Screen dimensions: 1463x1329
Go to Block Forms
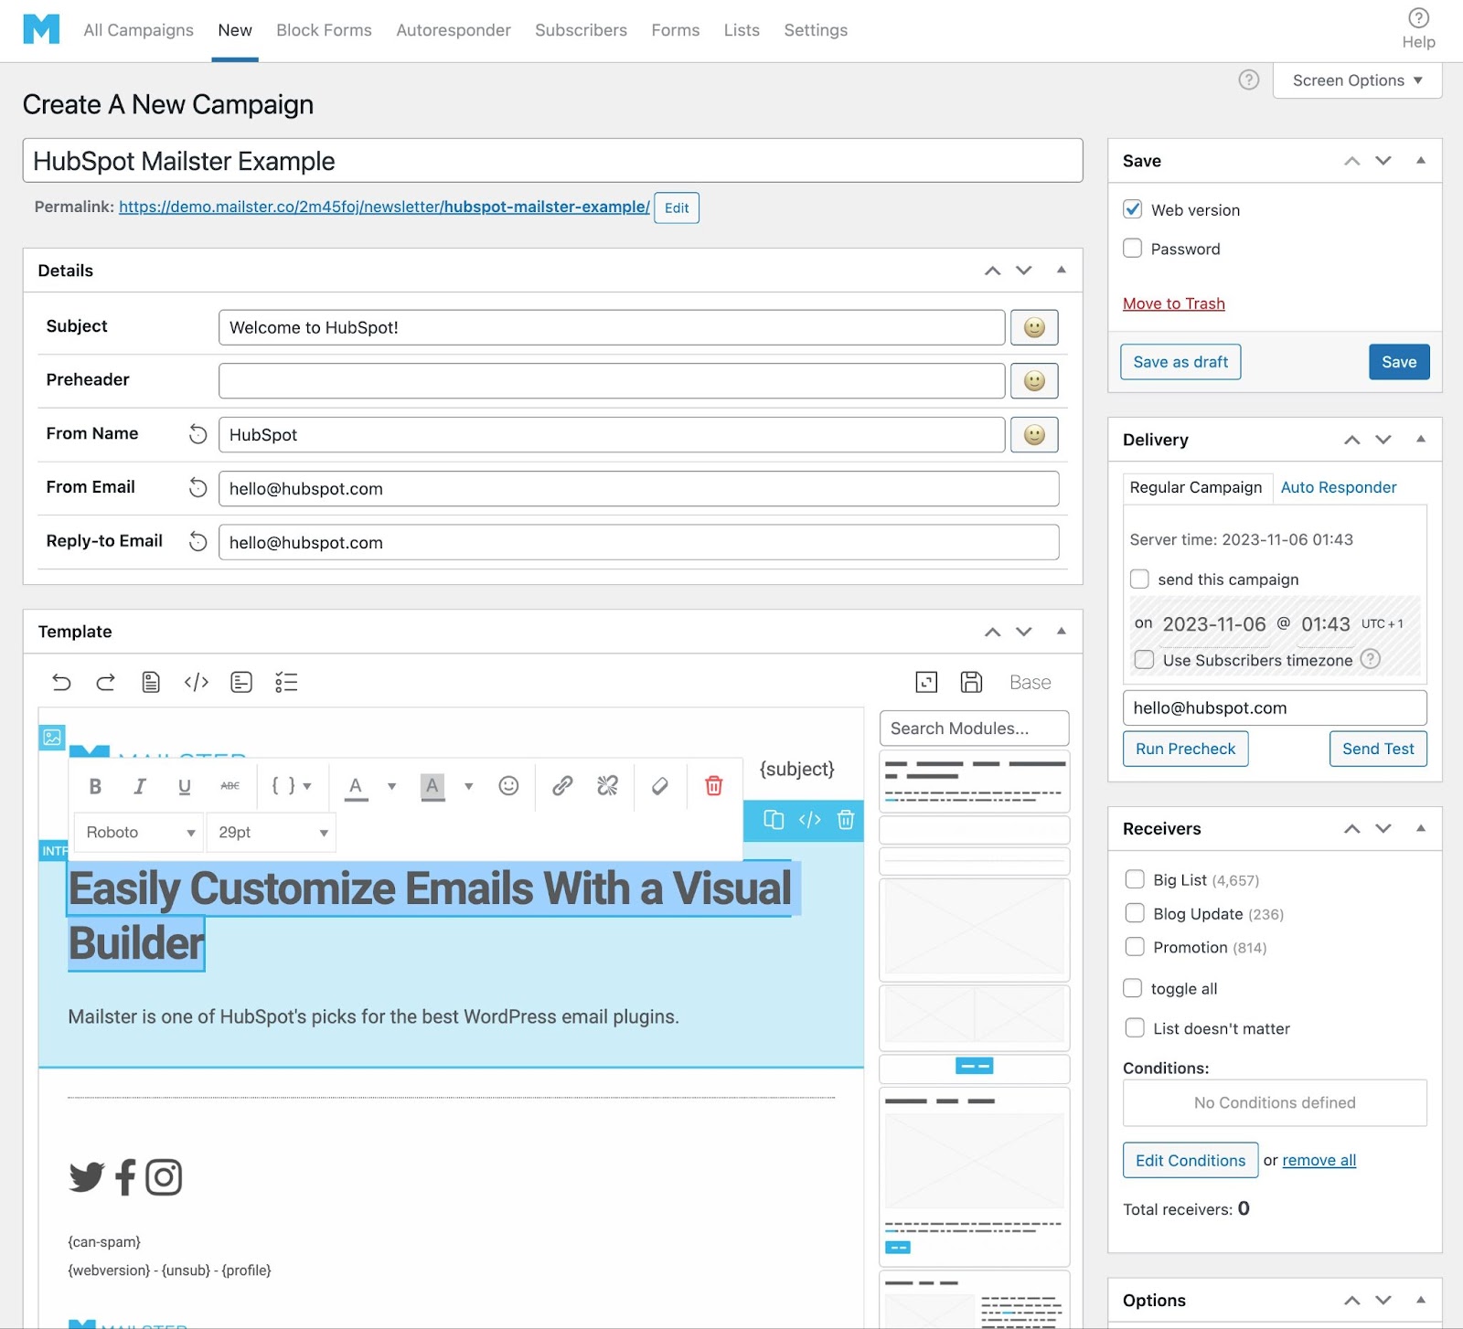tap(324, 30)
